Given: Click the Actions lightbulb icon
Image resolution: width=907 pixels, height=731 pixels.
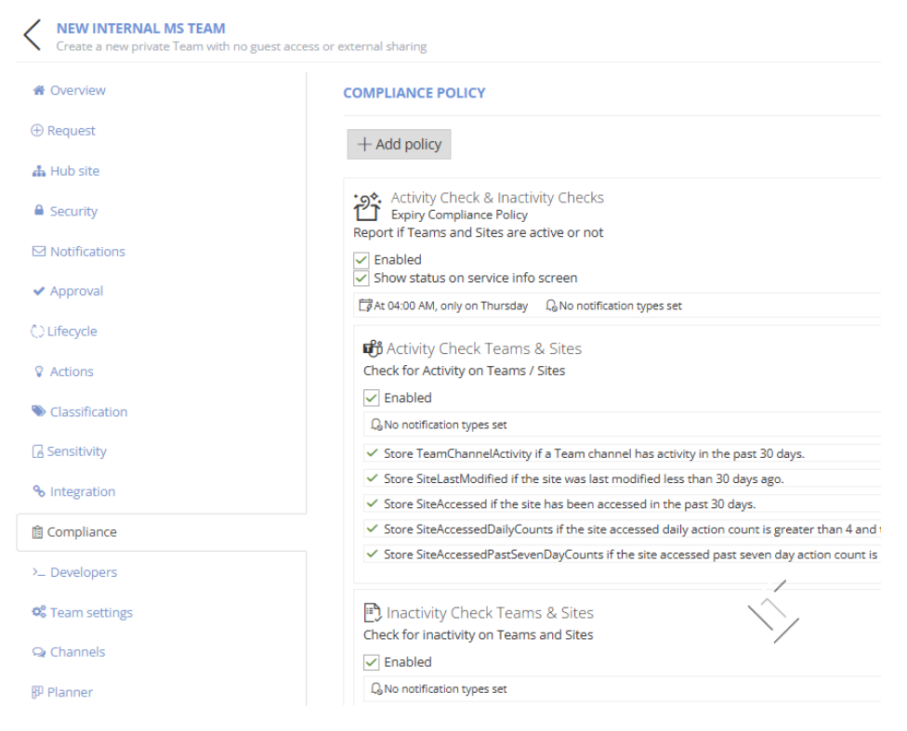Looking at the screenshot, I should click(39, 372).
